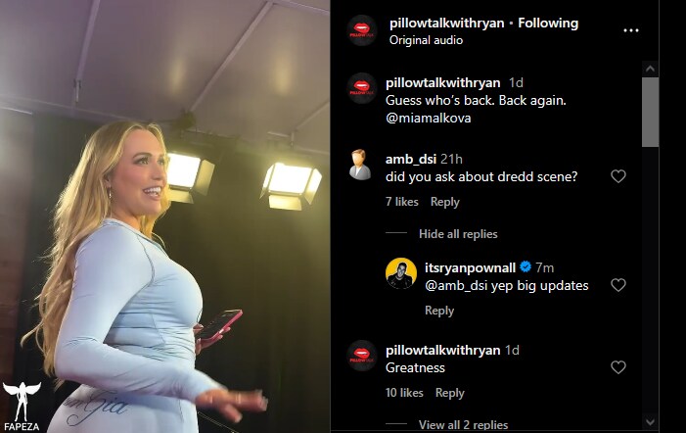The image size is (686, 433).
Task: Click the comments scrollbar thumb
Action: tap(650, 112)
